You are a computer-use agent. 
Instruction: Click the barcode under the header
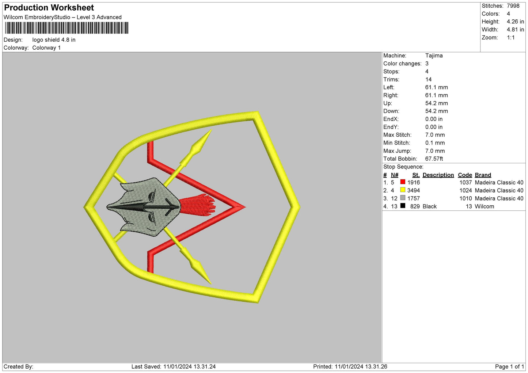pos(67,28)
